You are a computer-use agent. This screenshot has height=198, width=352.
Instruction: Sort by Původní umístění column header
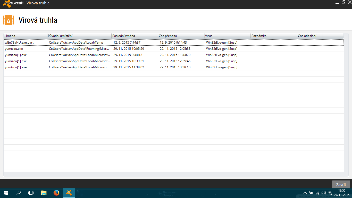click(x=79, y=36)
